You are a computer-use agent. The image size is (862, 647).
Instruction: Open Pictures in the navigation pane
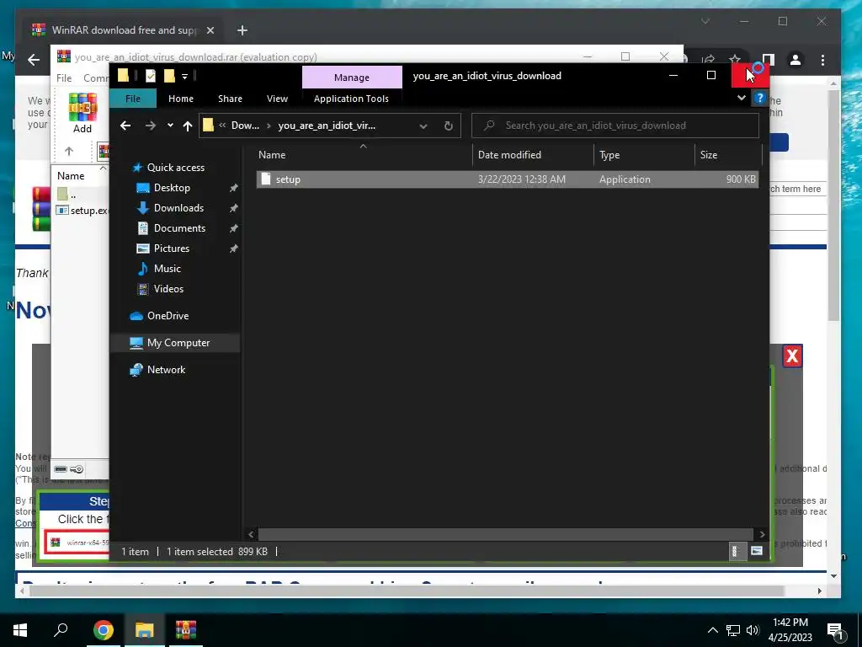coord(172,249)
